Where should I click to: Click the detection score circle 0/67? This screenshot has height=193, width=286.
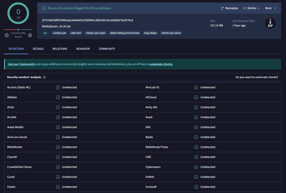point(18,13)
